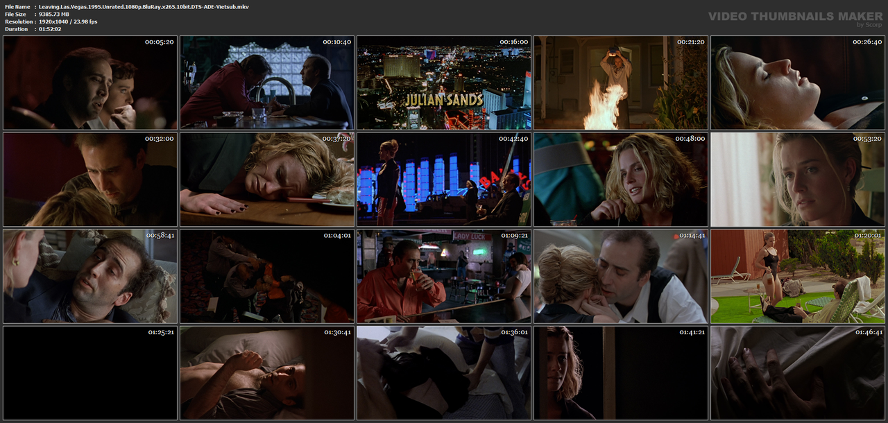Screen dimensions: 888x423
Task: Open the thumbnail at 00:05:20
Action: click(90, 83)
